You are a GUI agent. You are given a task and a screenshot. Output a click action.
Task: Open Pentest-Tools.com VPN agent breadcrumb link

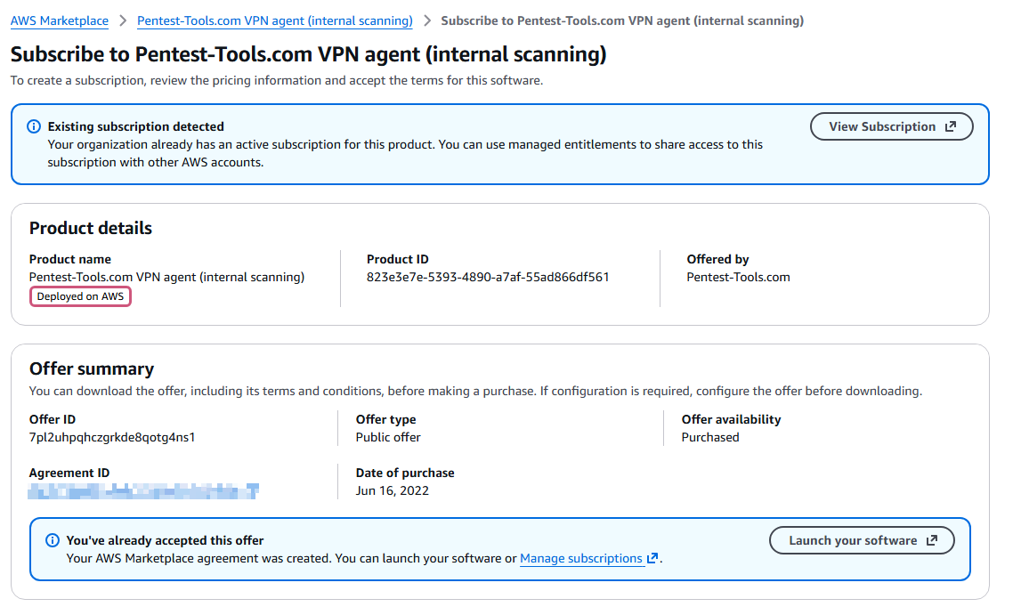click(x=275, y=20)
